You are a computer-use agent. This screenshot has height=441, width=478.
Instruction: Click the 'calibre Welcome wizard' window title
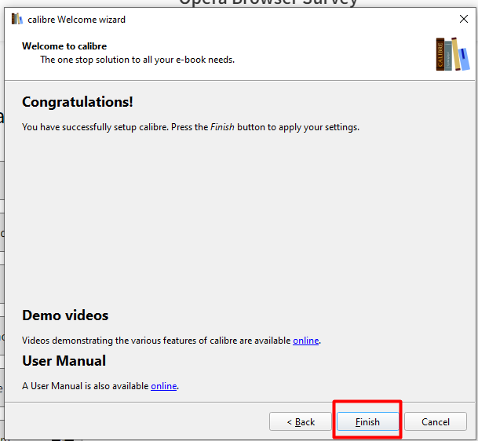pos(76,20)
